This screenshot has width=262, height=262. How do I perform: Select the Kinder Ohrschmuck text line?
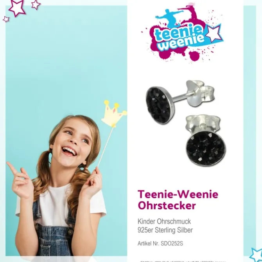[x=164, y=221]
